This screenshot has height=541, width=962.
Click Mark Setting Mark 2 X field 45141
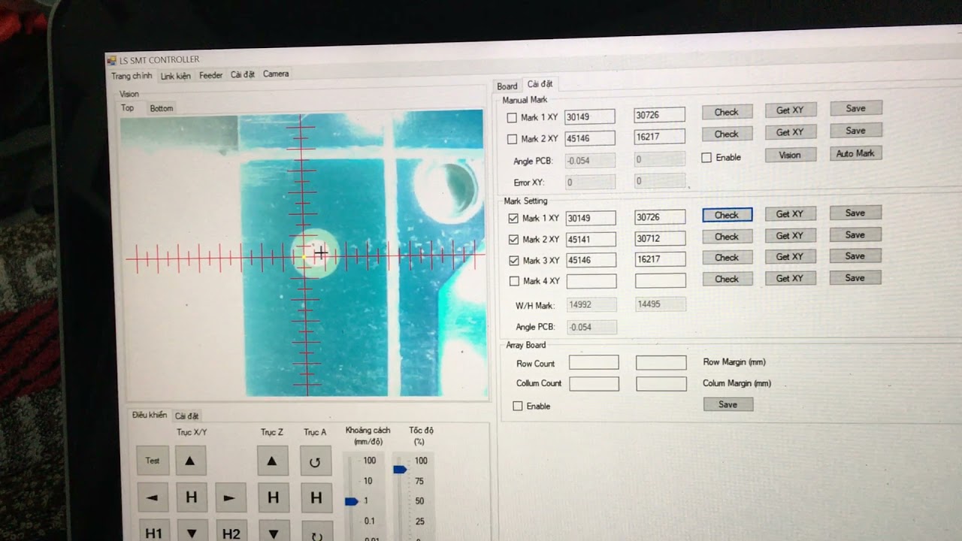click(591, 239)
